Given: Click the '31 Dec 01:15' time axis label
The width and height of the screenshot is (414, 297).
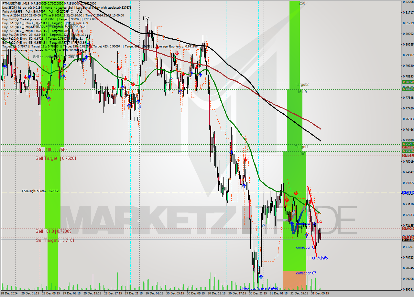Looking at the screenshot, I should [278, 293].
